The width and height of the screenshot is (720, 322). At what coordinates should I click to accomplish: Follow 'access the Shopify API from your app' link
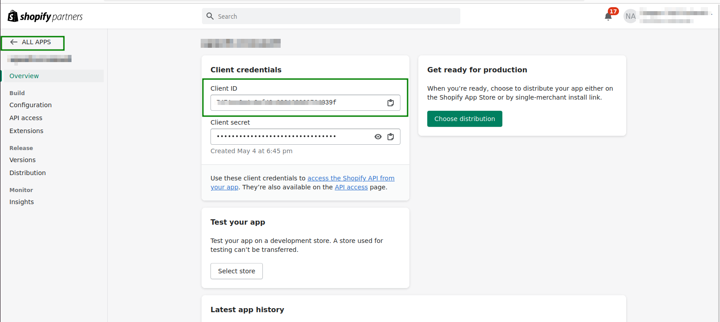[x=351, y=178]
